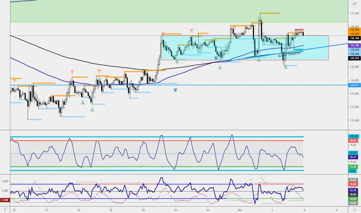
Task: Select the 136.168 current price label
Action: [354, 38]
